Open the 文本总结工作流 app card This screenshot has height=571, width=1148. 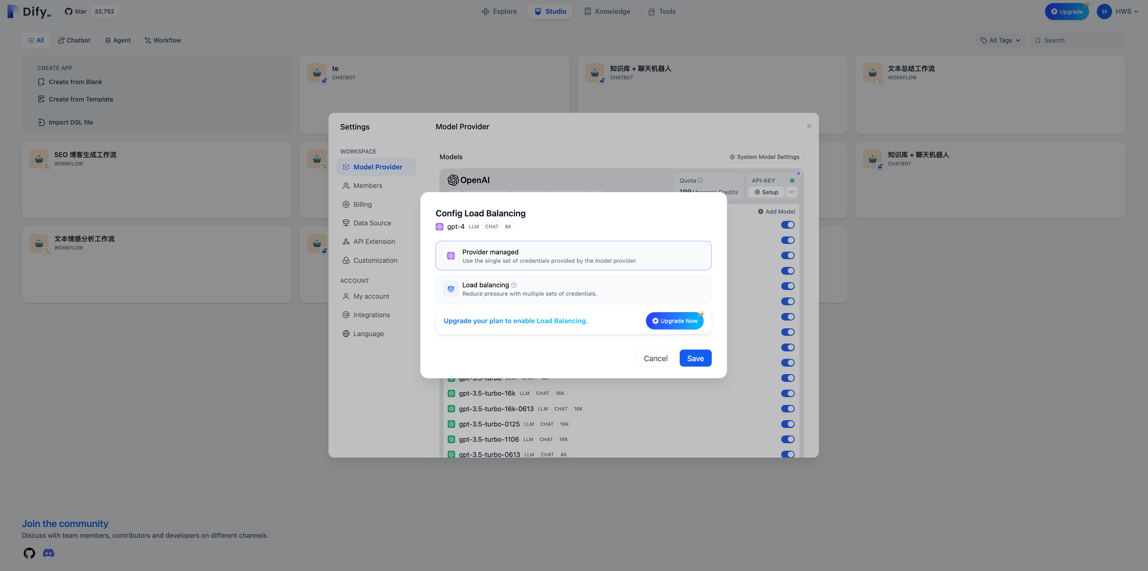[x=990, y=95]
